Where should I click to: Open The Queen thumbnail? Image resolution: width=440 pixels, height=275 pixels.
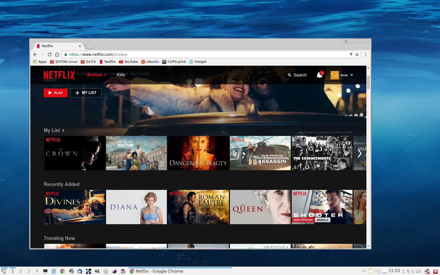pos(260,207)
